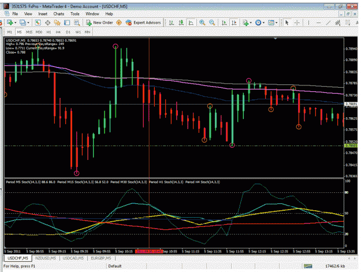The image size is (361, 272).
Task: Switch to MN timeframe
Action: [87, 32]
